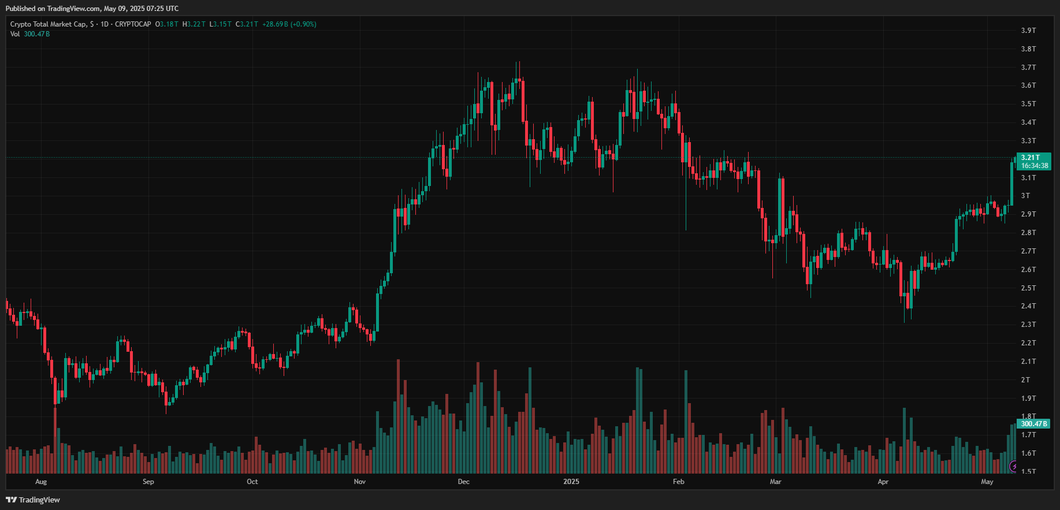1060x510 pixels.
Task: Click the TradingView logo icon
Action: click(x=11, y=500)
